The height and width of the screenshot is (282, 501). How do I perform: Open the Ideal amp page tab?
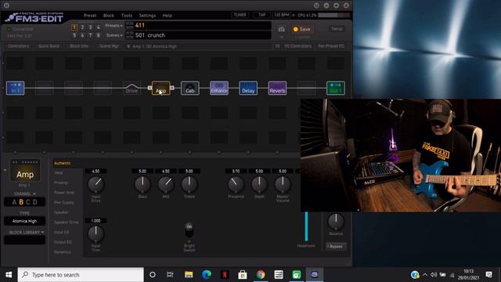point(59,173)
